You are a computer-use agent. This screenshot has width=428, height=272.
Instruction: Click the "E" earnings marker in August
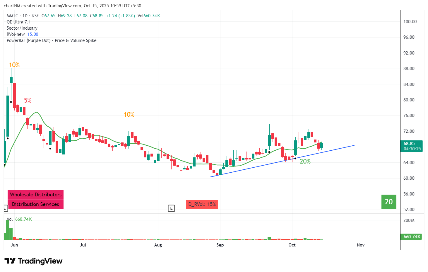pyautogui.click(x=172, y=208)
